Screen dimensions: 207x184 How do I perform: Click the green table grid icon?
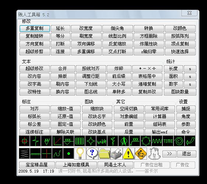80,141
